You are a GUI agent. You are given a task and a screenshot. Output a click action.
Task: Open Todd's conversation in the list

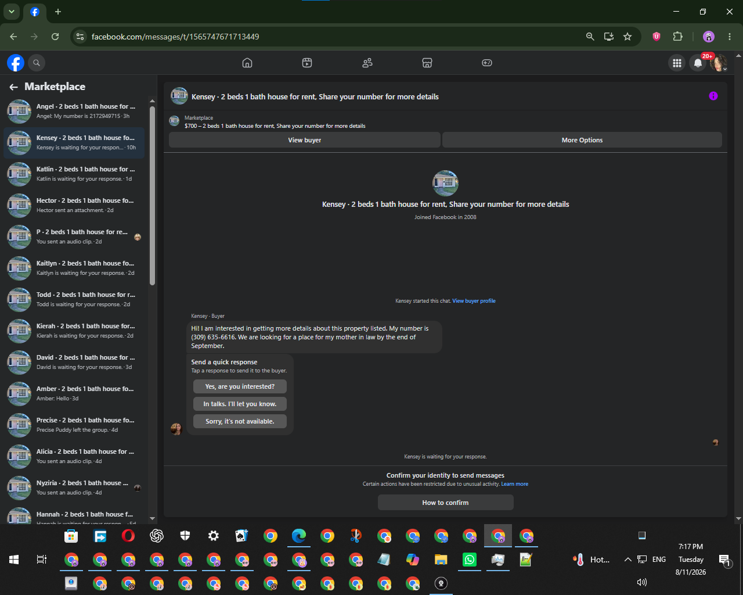[x=74, y=299]
